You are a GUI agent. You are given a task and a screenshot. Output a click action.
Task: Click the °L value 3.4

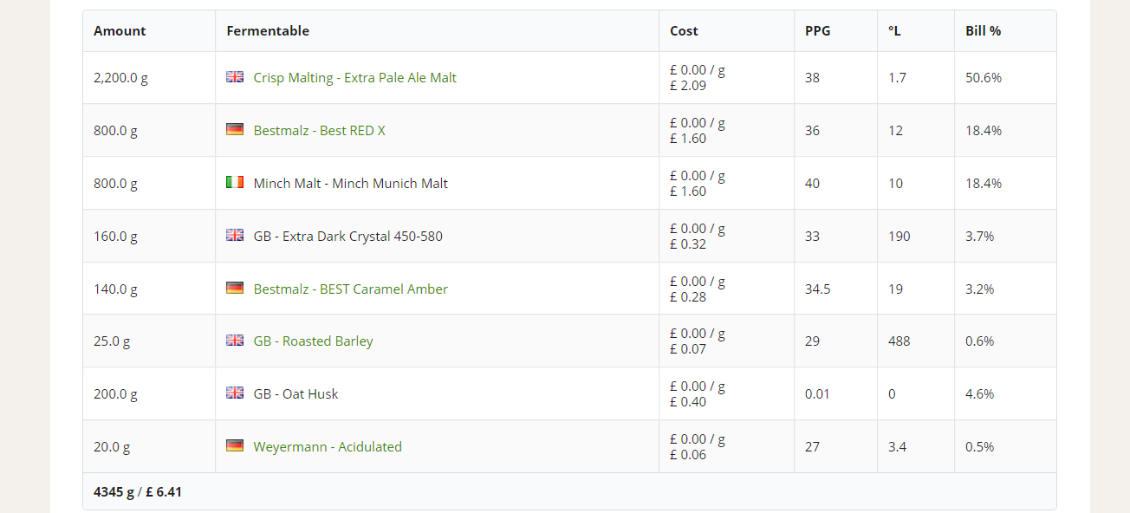click(897, 446)
